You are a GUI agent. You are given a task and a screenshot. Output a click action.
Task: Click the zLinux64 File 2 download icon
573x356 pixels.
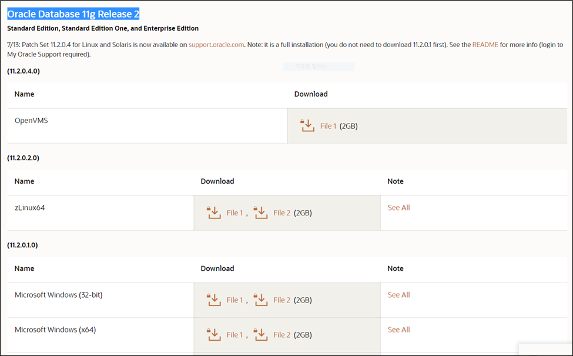[260, 212]
